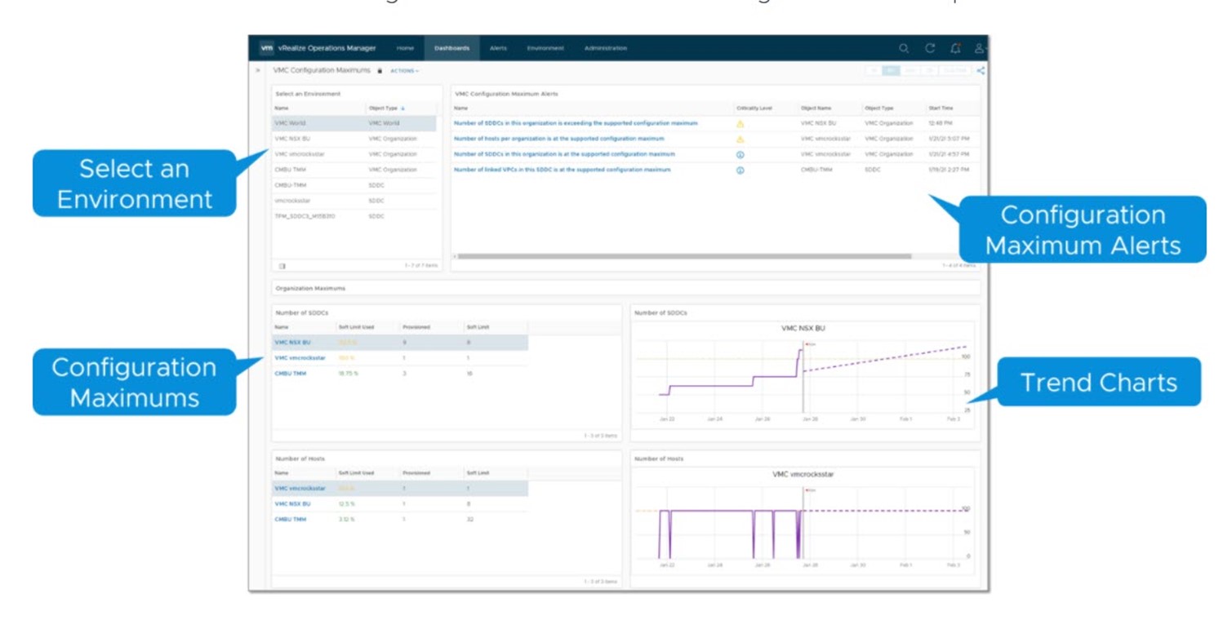
Task: Select vmcrocksstar SDDC in environment list
Action: (354, 201)
